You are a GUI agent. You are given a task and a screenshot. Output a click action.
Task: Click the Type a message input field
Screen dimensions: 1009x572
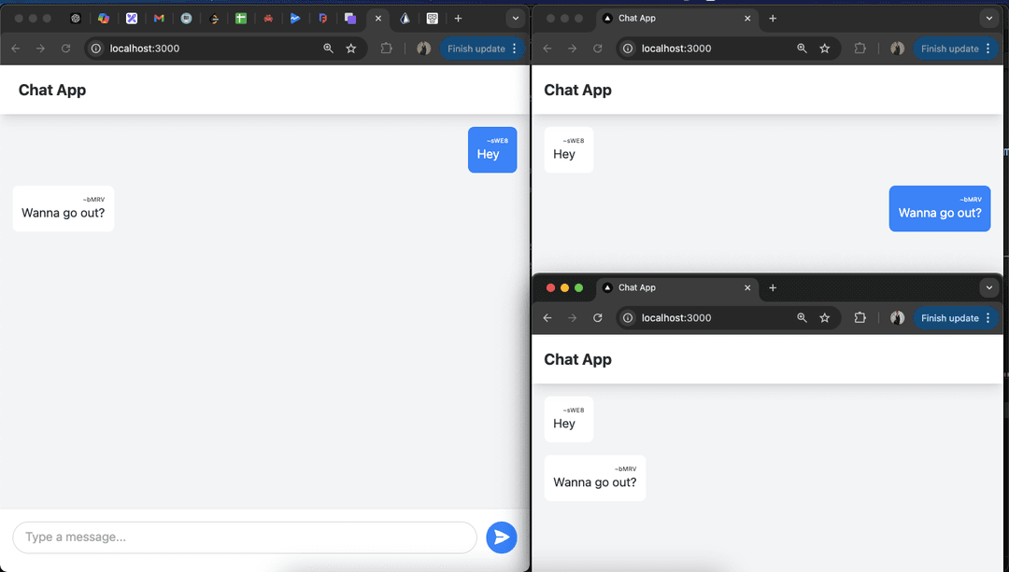coord(243,537)
